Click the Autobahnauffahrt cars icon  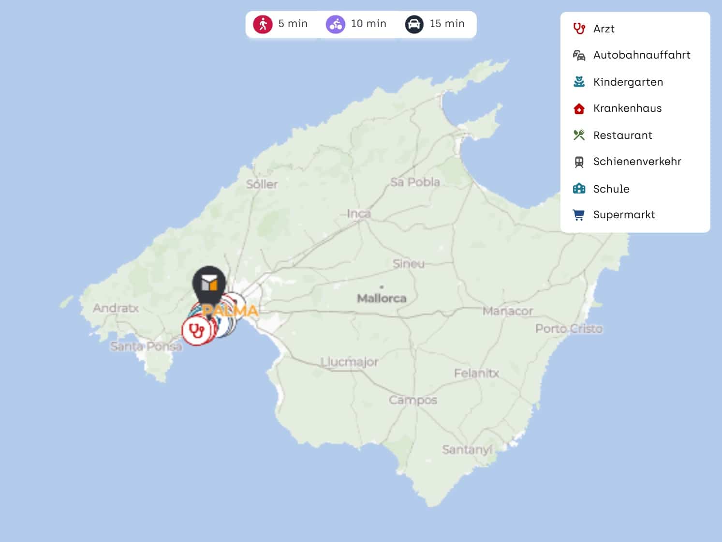pyautogui.click(x=579, y=55)
